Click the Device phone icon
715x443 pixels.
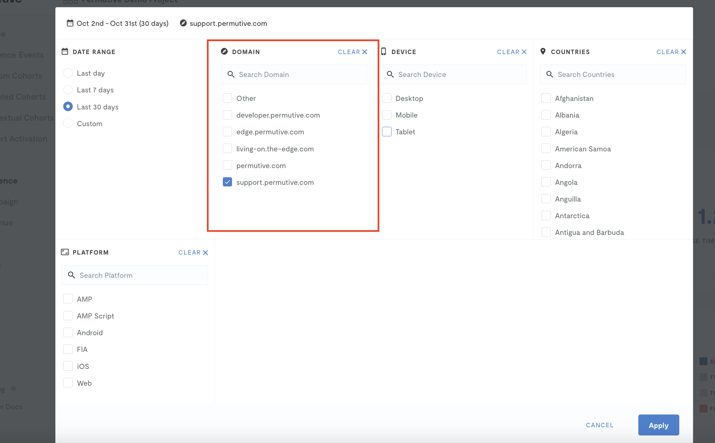(384, 51)
